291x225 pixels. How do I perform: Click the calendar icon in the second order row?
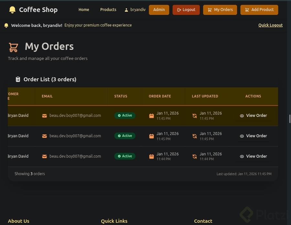[151, 136]
